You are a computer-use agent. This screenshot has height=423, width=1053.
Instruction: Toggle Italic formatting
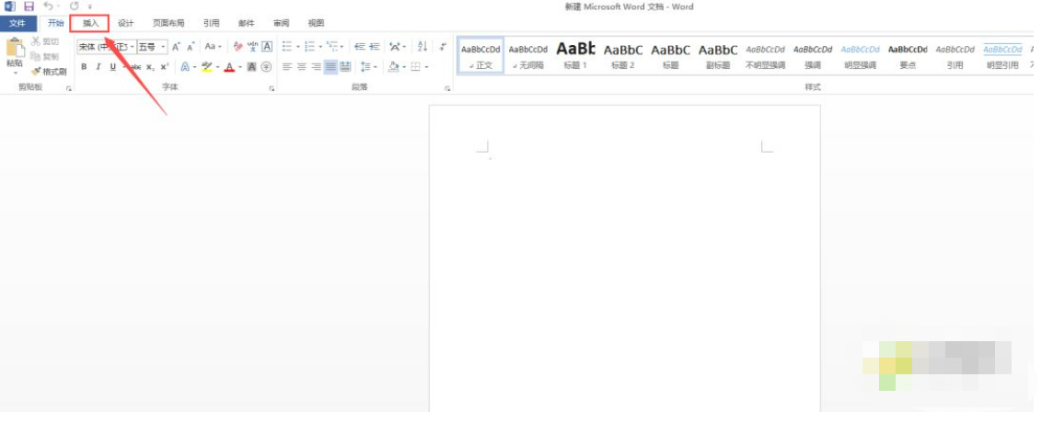(x=98, y=66)
